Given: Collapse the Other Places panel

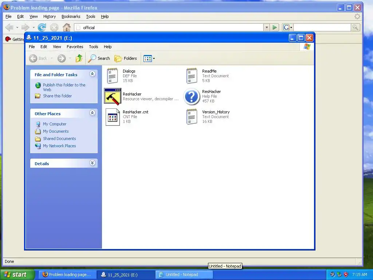Looking at the screenshot, I should [x=93, y=113].
